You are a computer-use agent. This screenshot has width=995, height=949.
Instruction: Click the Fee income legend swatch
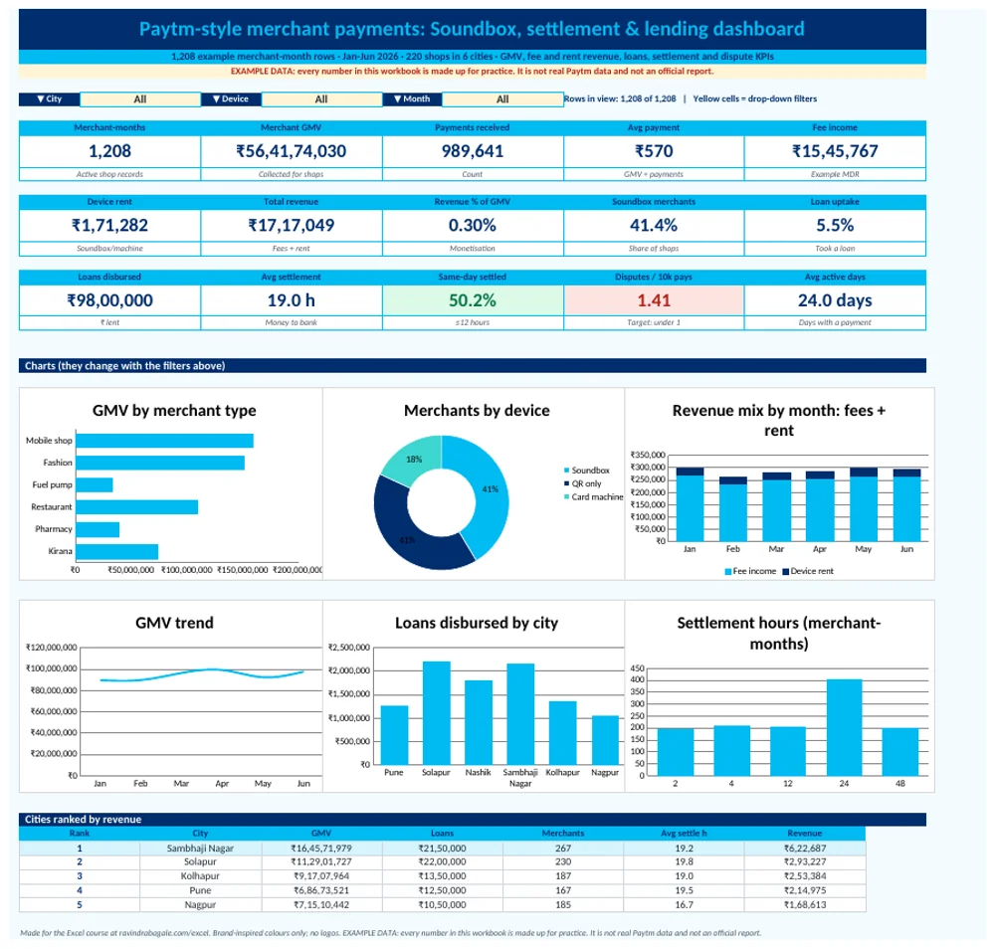coord(728,572)
